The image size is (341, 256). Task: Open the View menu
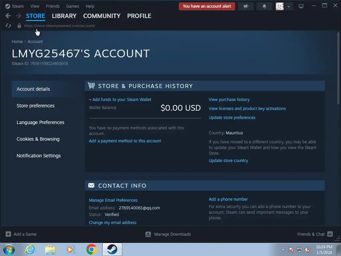click(x=35, y=6)
